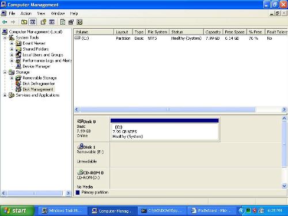Open the Action menu
The width and height of the screenshot is (288, 216).
26,13
